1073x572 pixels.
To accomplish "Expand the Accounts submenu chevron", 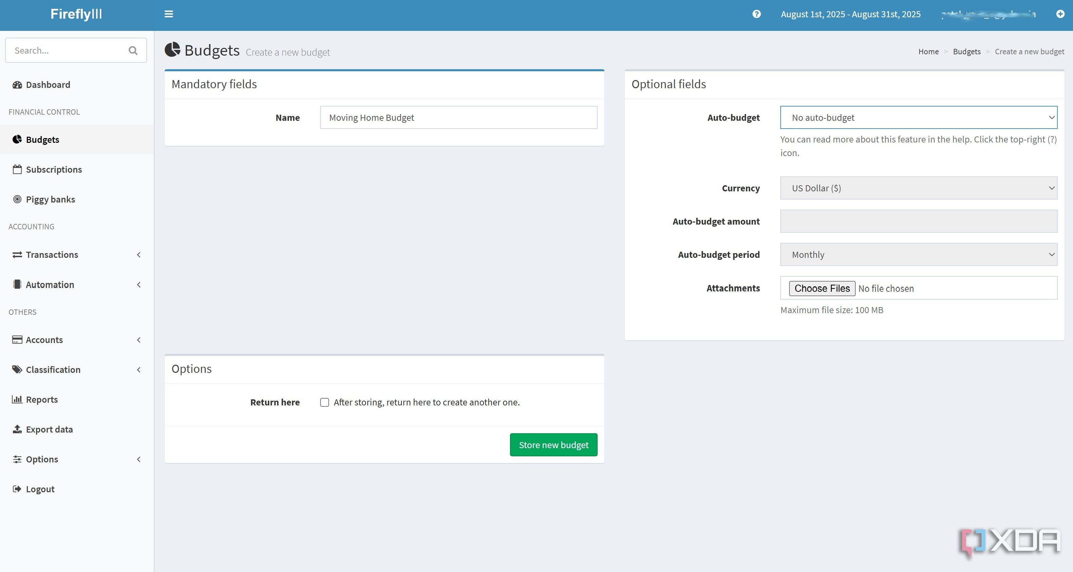I will tap(139, 340).
